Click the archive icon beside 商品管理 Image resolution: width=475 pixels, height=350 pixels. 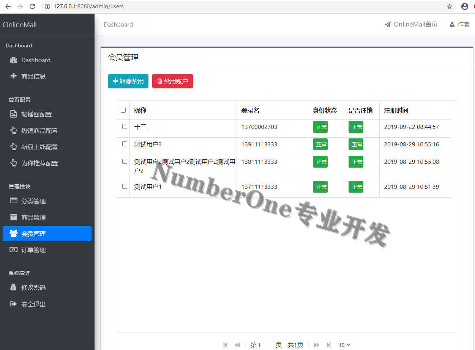tap(14, 217)
